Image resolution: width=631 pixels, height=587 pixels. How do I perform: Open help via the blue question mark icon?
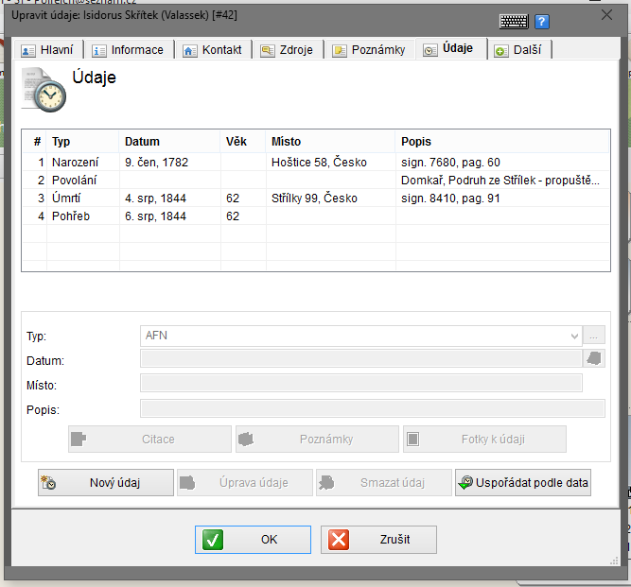coord(542,21)
